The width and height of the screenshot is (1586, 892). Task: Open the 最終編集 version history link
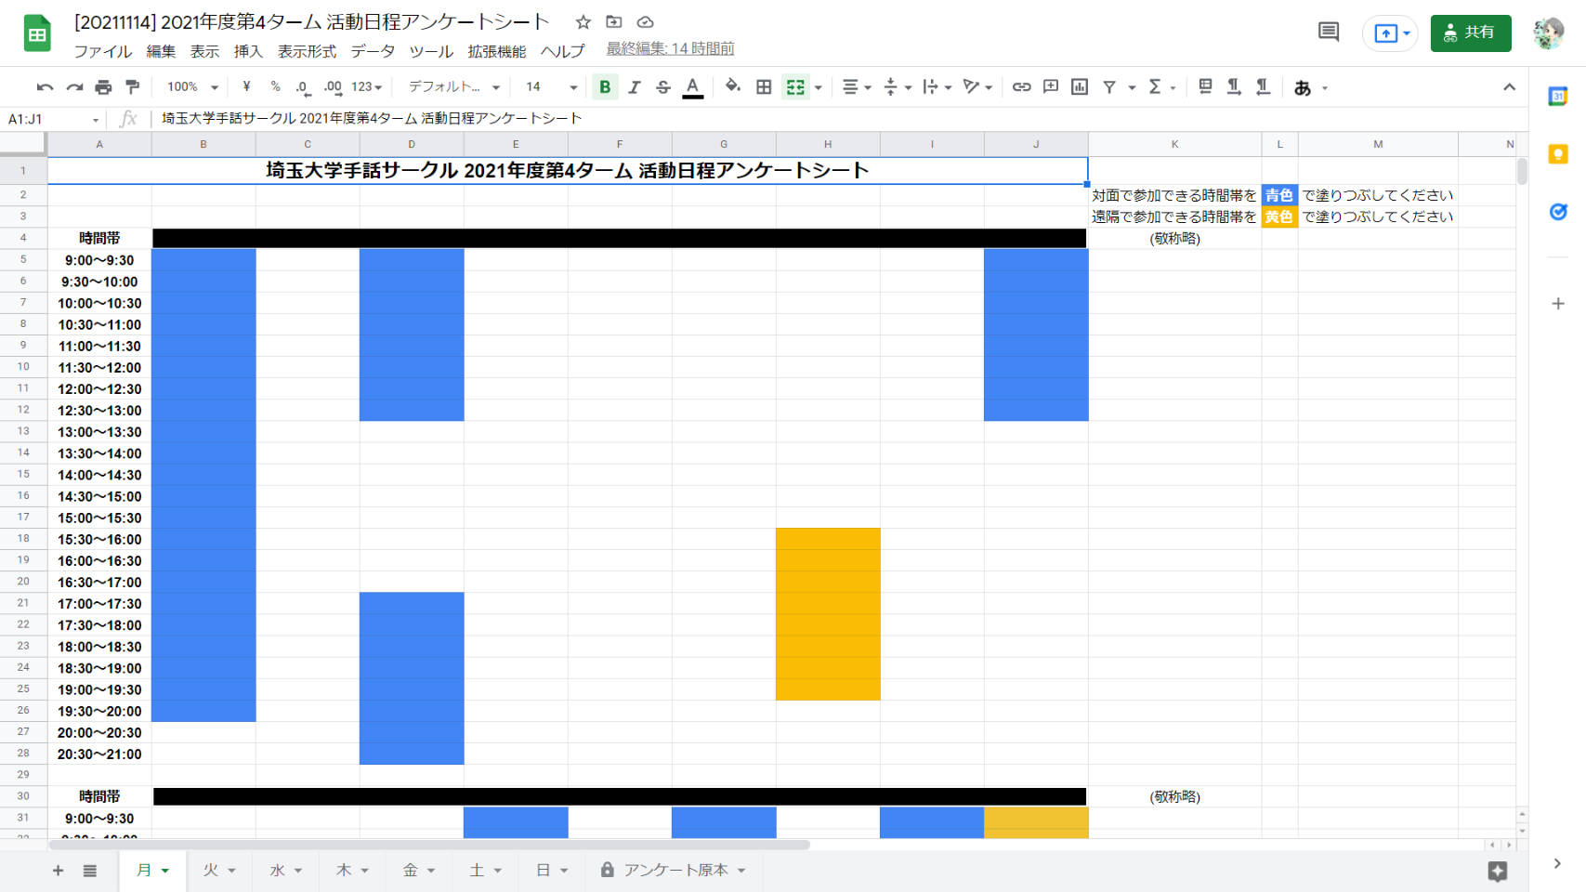point(670,48)
